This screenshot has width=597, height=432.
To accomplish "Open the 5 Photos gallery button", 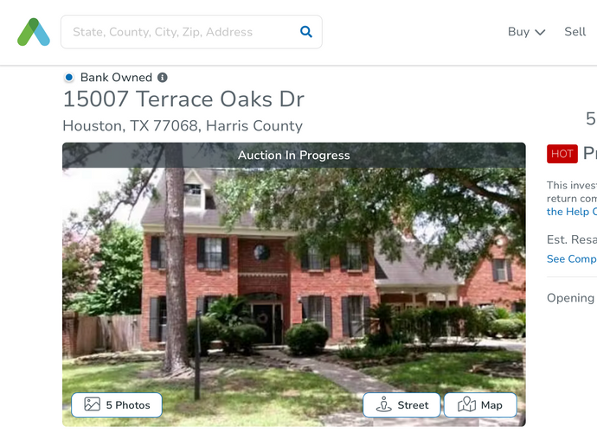I will click(117, 405).
